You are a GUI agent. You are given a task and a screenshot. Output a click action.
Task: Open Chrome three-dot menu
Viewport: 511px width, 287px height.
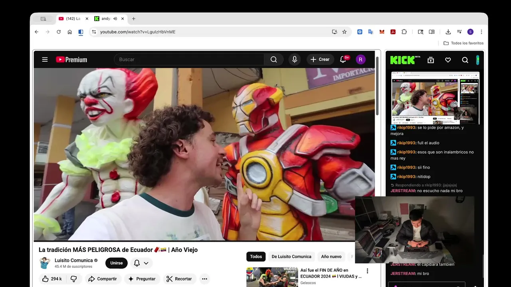pyautogui.click(x=481, y=32)
